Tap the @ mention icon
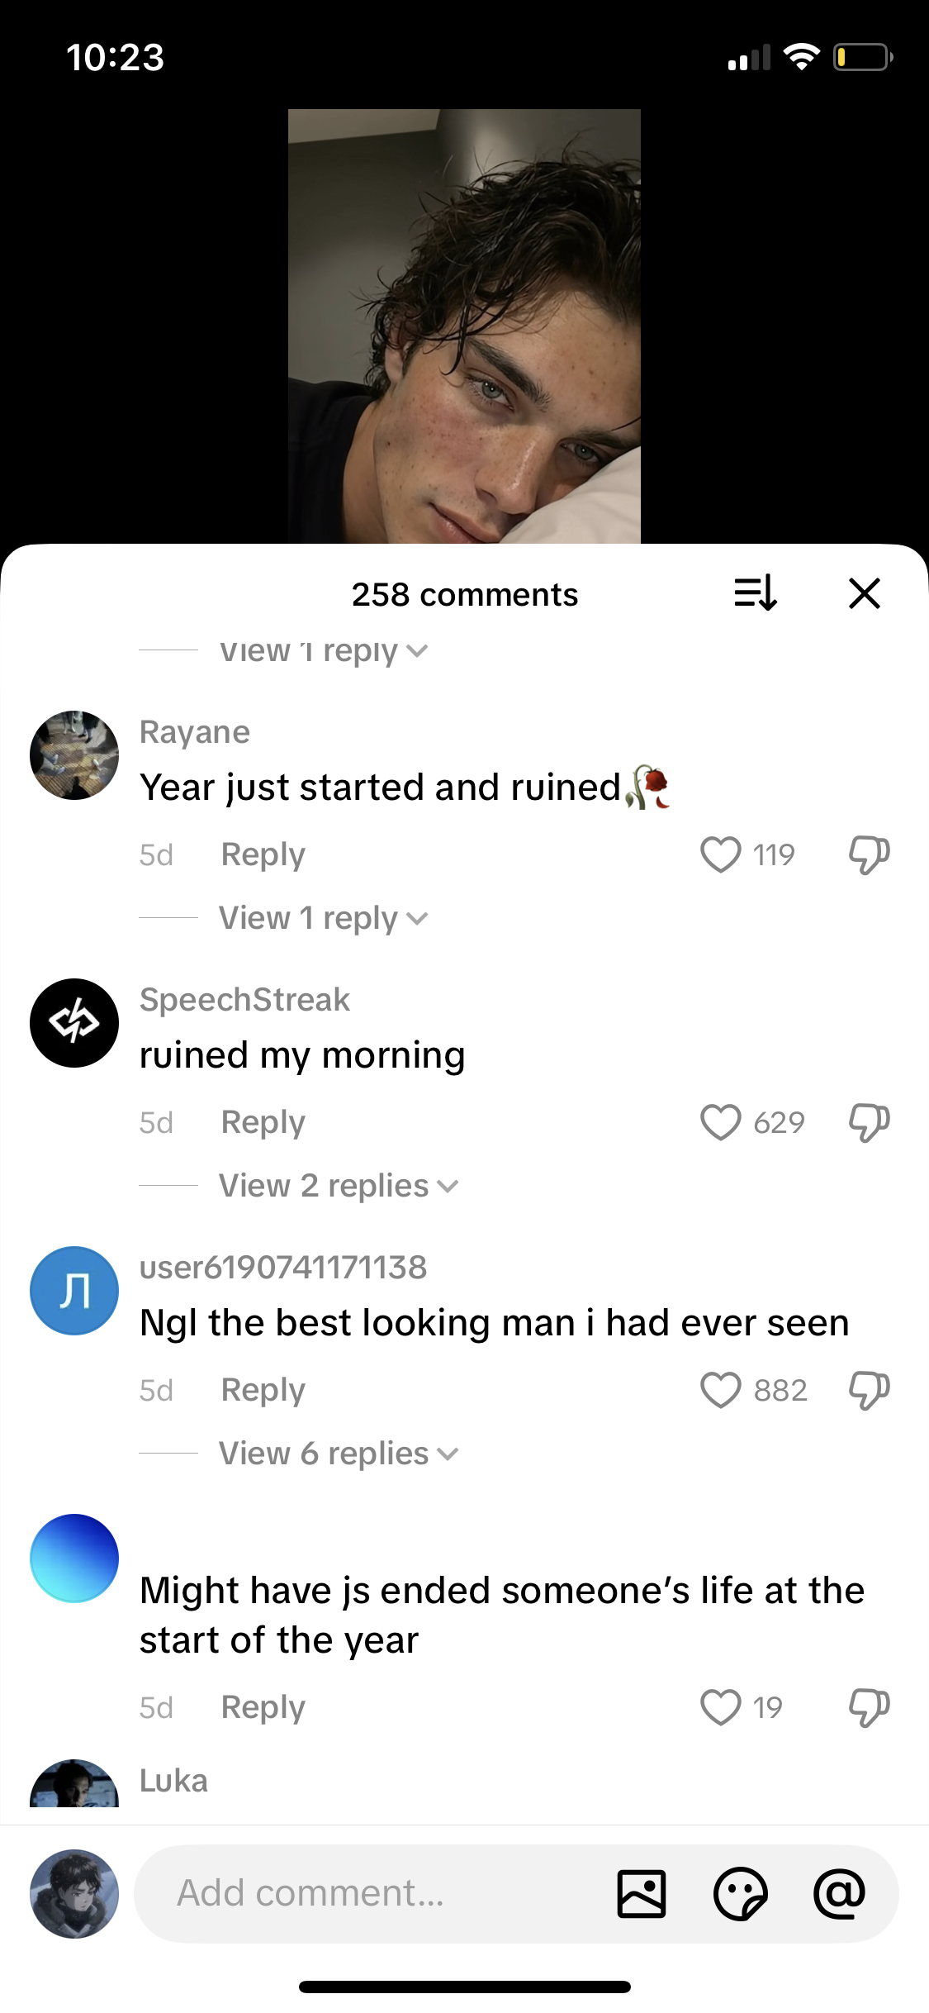This screenshot has width=929, height=2013. pos(839,1893)
